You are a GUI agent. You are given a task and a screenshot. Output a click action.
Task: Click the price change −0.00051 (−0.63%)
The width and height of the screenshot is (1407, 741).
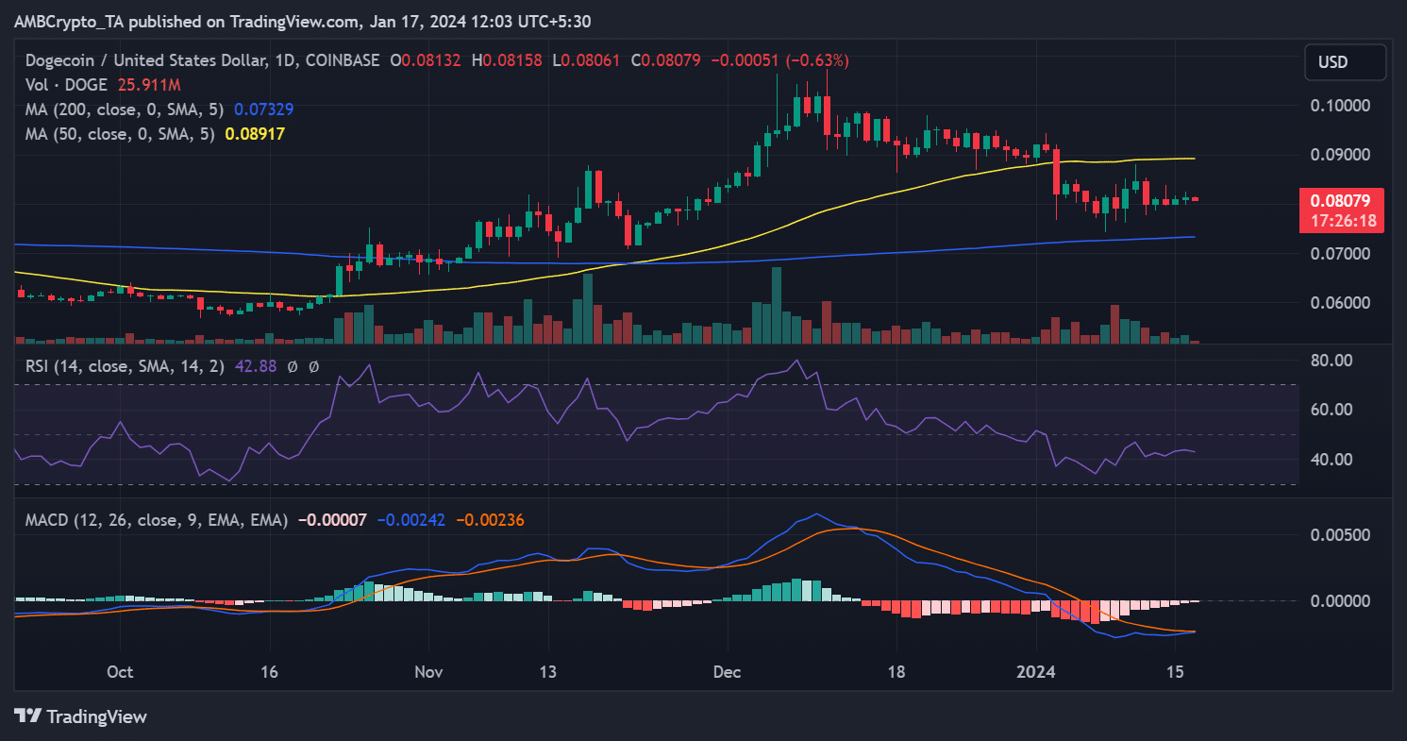[779, 60]
